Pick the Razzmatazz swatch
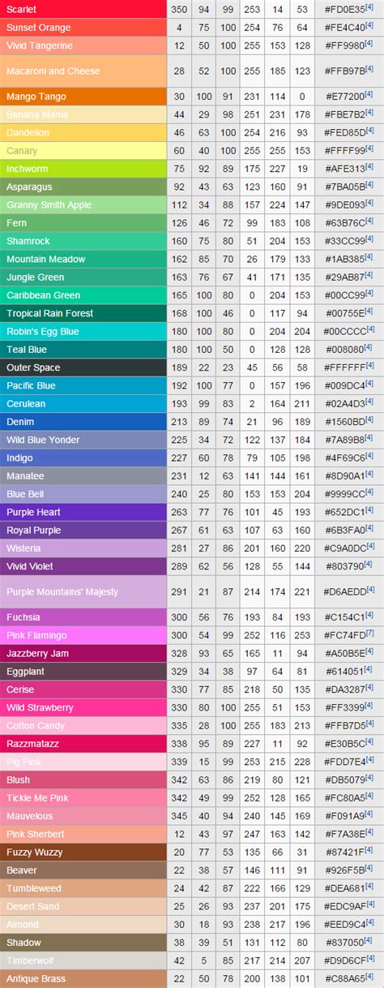 [83, 743]
